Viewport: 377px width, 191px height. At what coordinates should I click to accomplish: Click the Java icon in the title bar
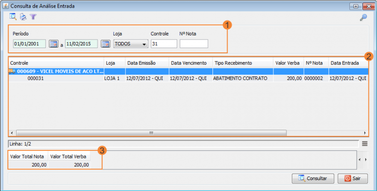6,6
